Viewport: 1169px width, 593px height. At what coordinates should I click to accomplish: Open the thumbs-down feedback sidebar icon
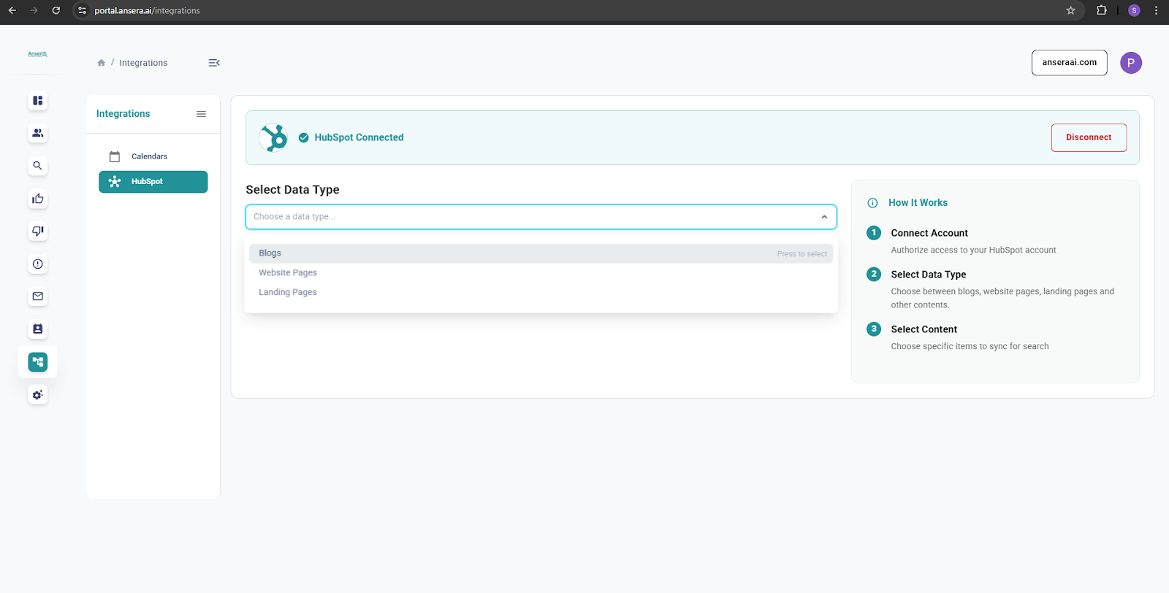[x=38, y=231]
